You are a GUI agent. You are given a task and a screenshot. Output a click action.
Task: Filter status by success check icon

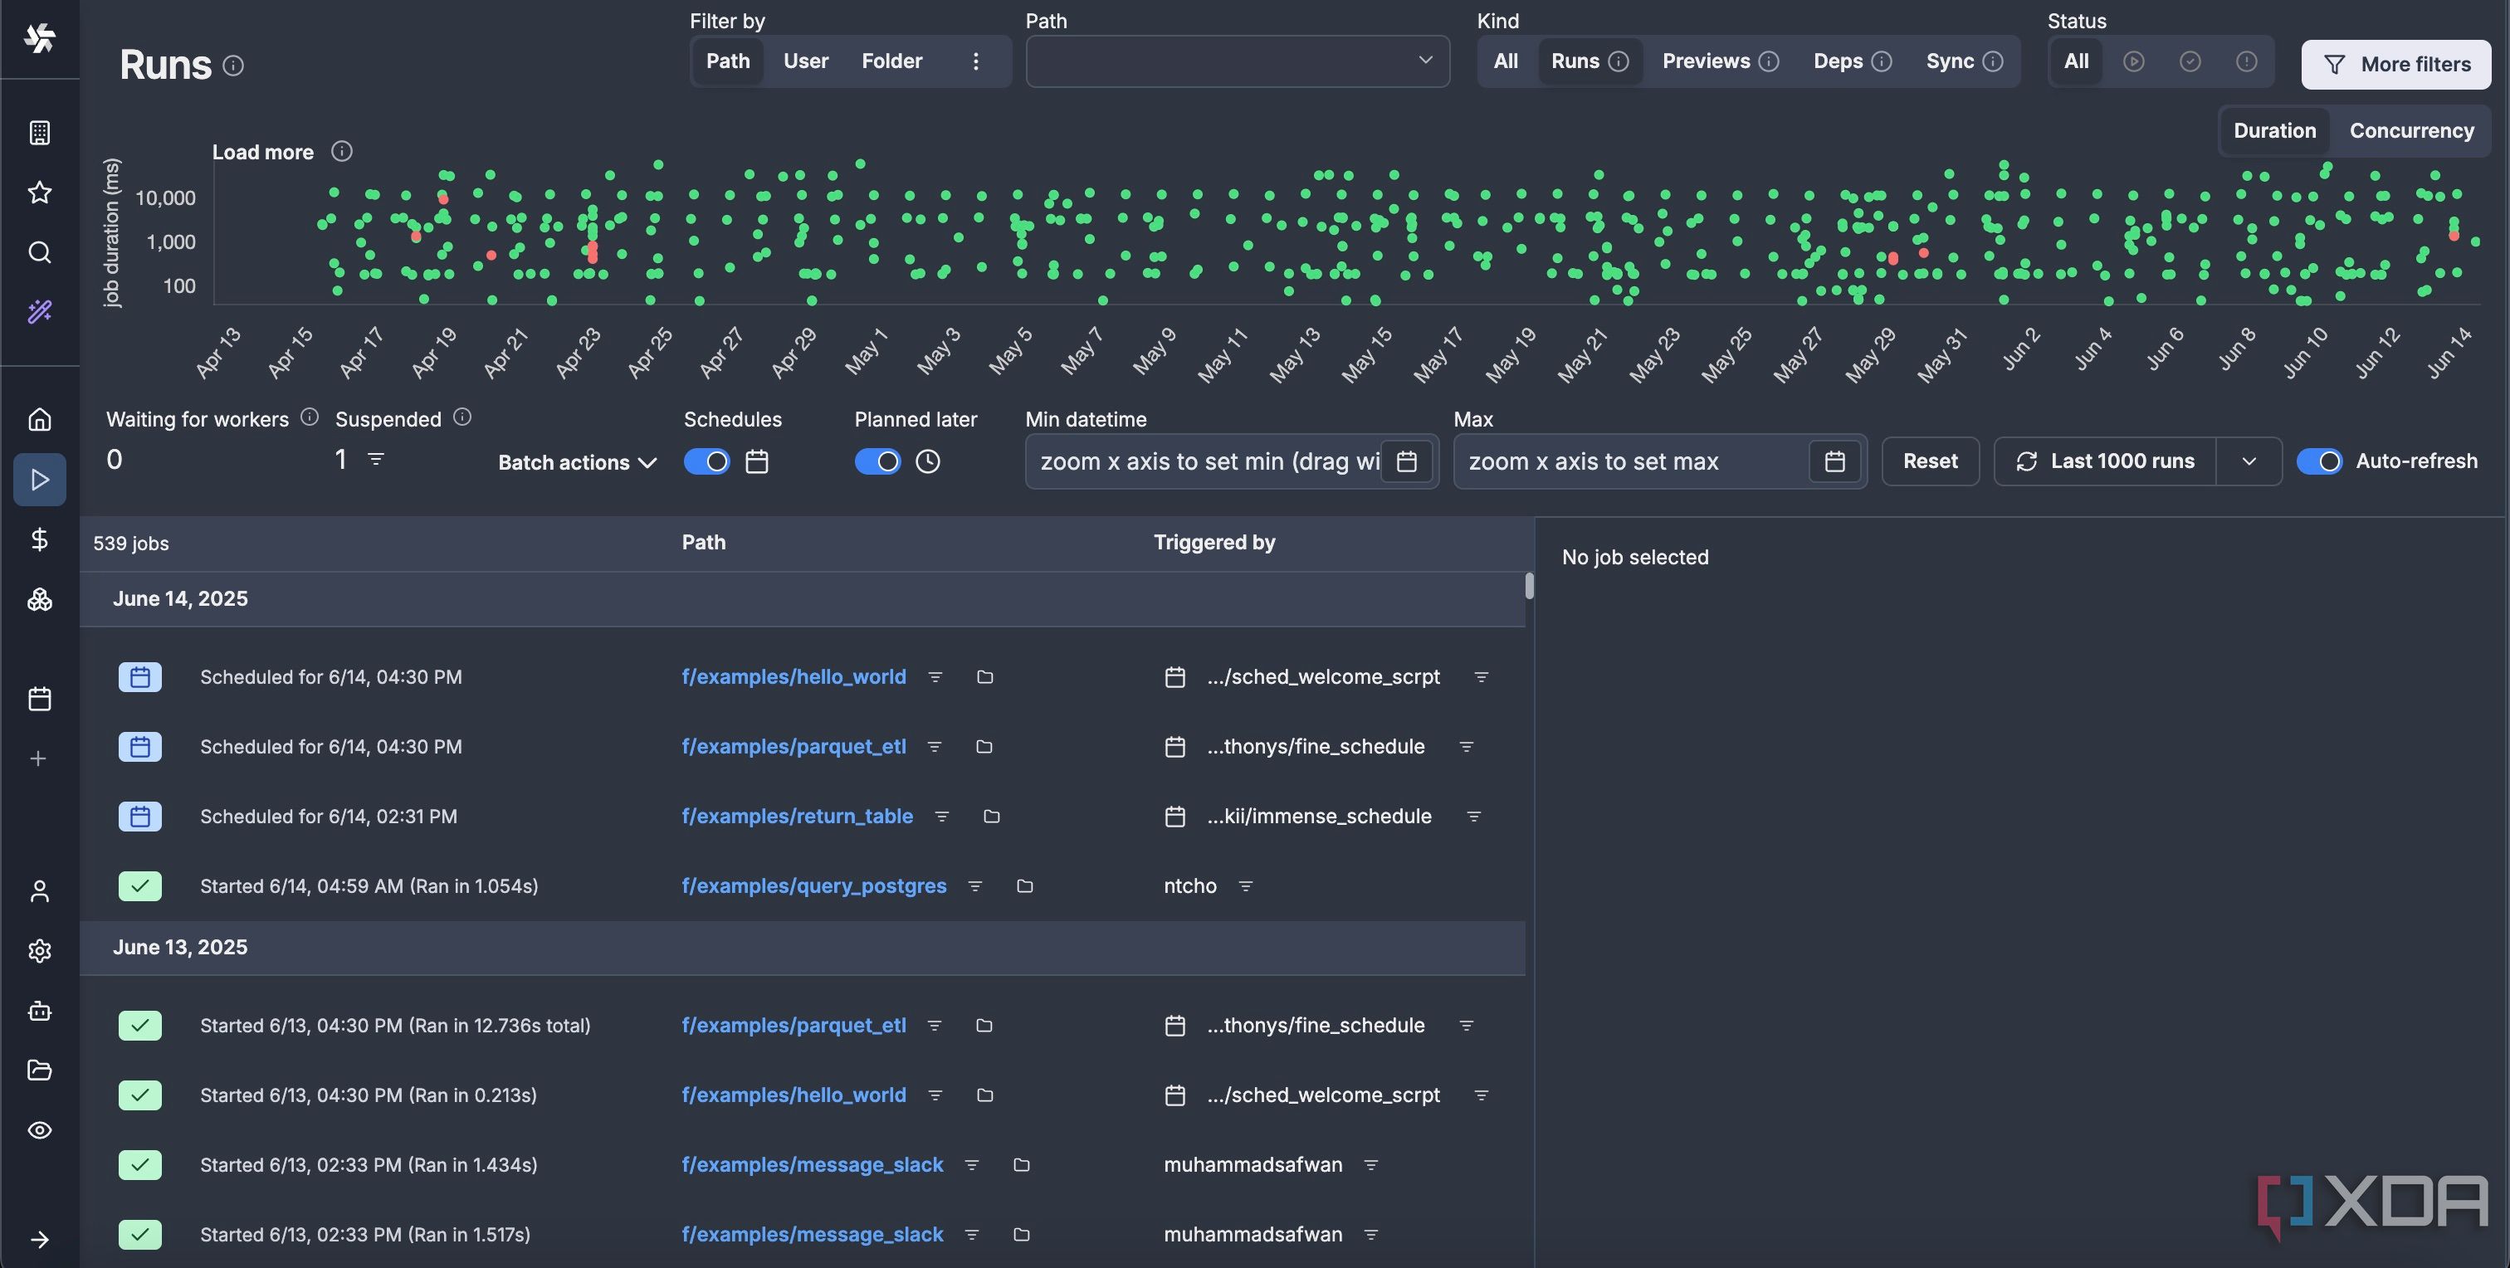2190,61
